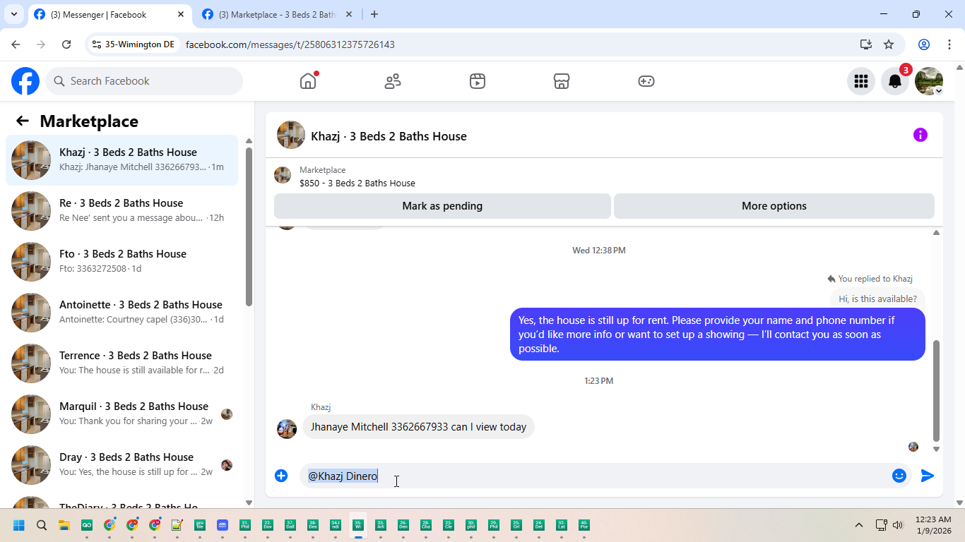Click Khazj's header listing thumbnail
Viewport: 965px width, 542px height.
[x=291, y=135]
